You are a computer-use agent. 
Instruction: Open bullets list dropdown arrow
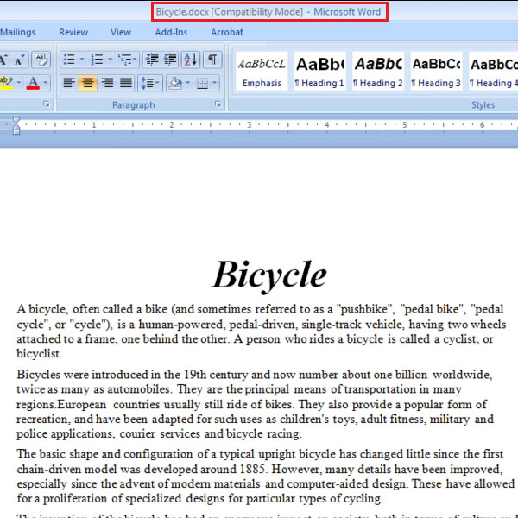82,60
